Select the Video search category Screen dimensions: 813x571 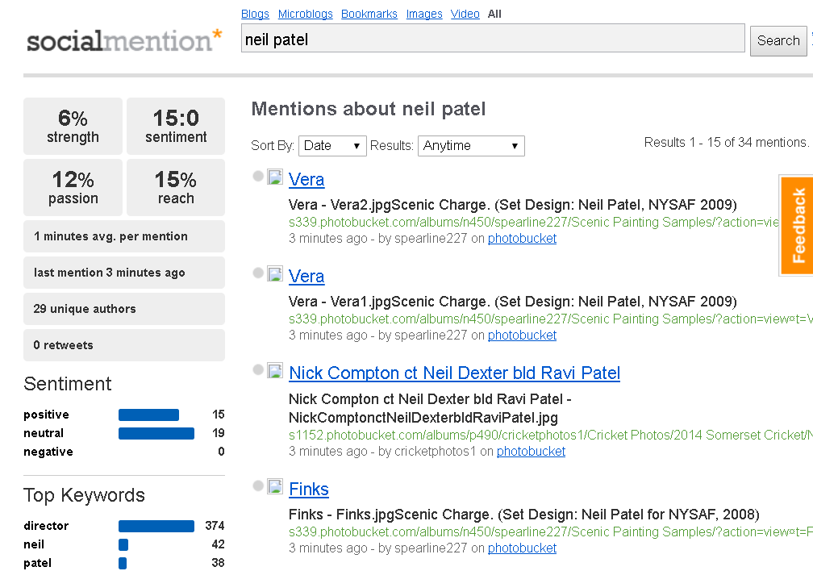pos(465,14)
